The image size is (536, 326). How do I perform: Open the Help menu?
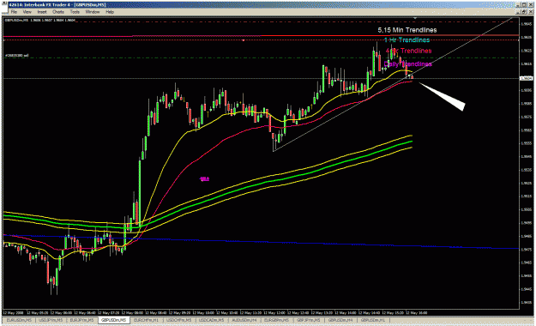pyautogui.click(x=110, y=12)
